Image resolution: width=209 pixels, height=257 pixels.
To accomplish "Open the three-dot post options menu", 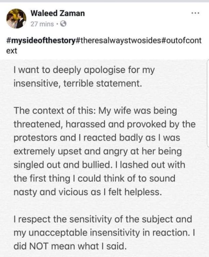I will tap(196, 13).
